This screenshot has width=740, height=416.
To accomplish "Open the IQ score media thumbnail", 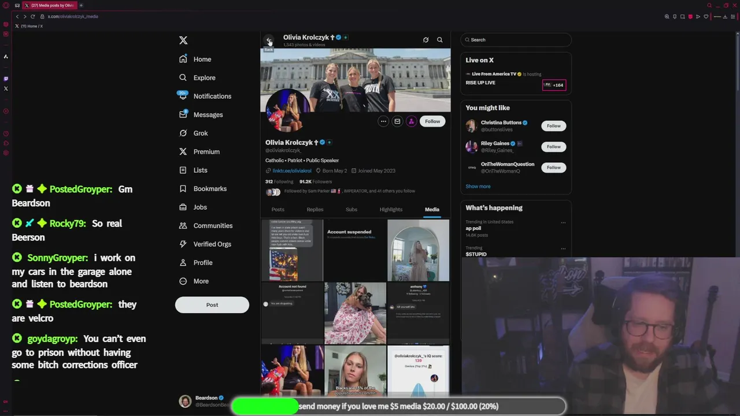I will [x=419, y=371].
